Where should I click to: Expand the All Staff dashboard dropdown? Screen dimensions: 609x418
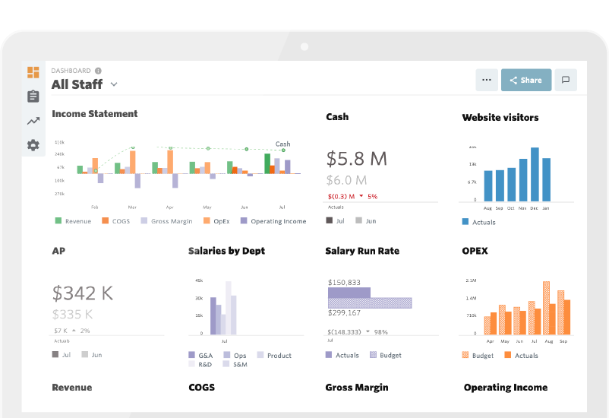[114, 84]
